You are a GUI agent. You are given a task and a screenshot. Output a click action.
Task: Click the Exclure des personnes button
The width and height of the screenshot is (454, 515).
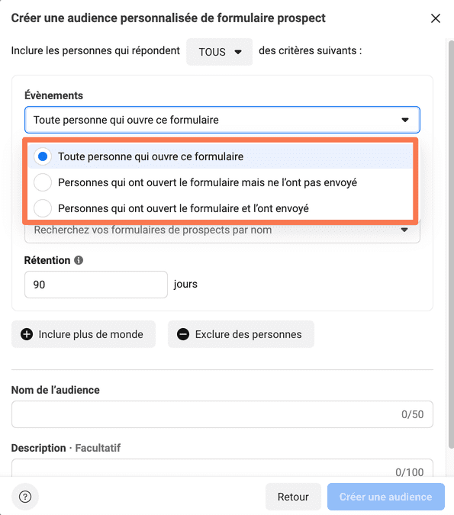pyautogui.click(x=241, y=334)
